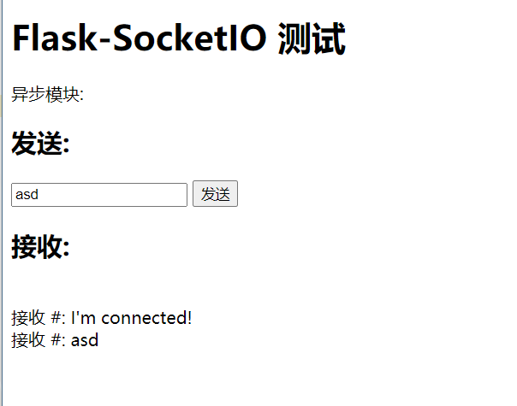Click the "#:" symbol in the connected message line
The image size is (517, 406).
(x=58, y=318)
